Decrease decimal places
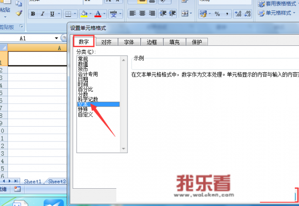This screenshot has height=206, width=299. pyautogui.click(x=247, y=14)
